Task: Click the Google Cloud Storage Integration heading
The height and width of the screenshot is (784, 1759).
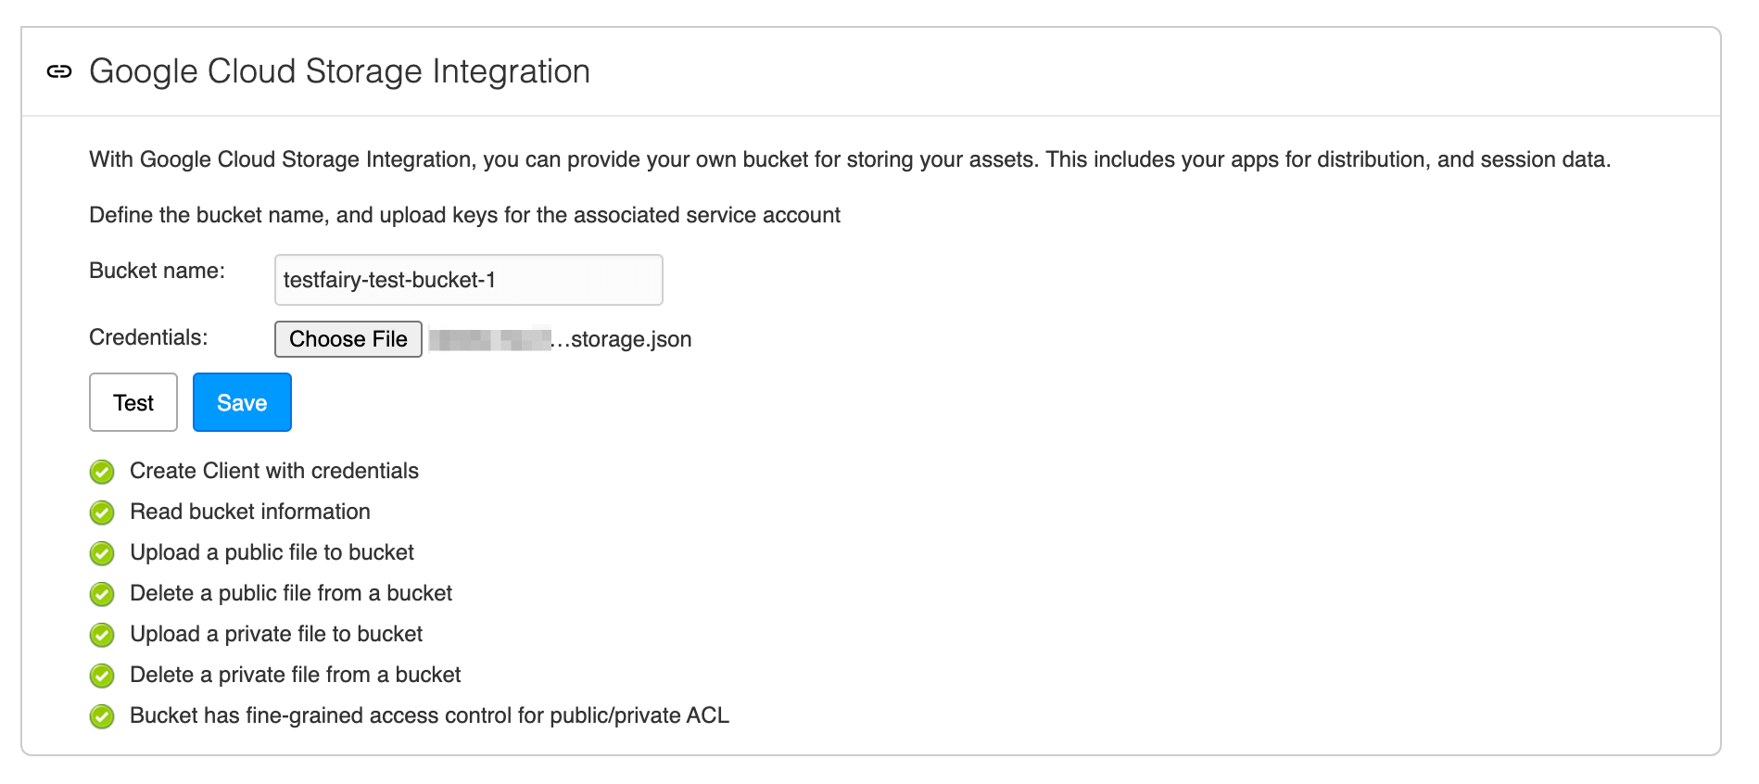Action: point(339,71)
